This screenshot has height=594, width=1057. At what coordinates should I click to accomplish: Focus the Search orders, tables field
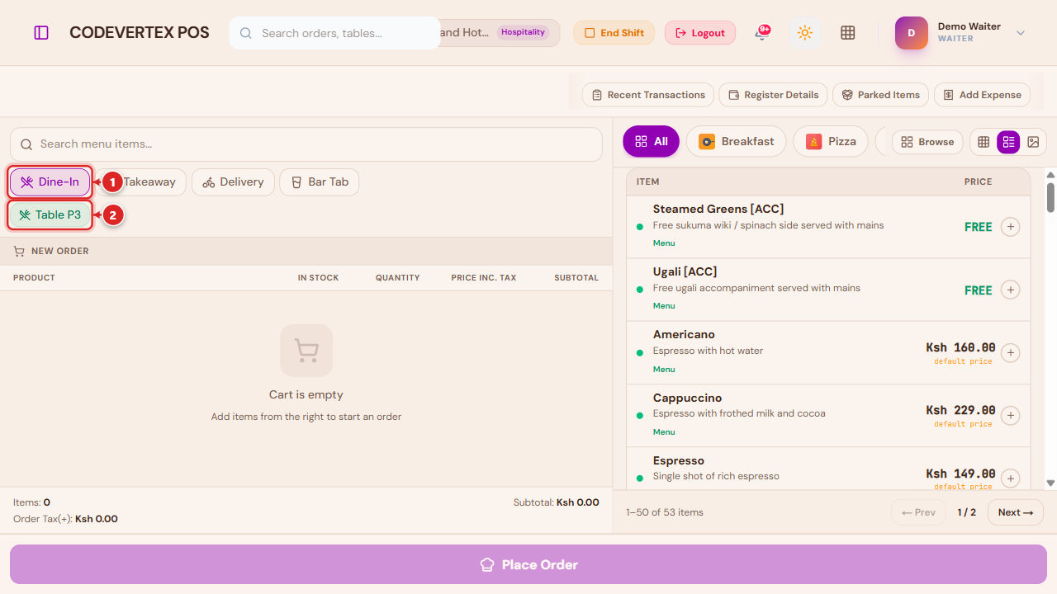(334, 33)
